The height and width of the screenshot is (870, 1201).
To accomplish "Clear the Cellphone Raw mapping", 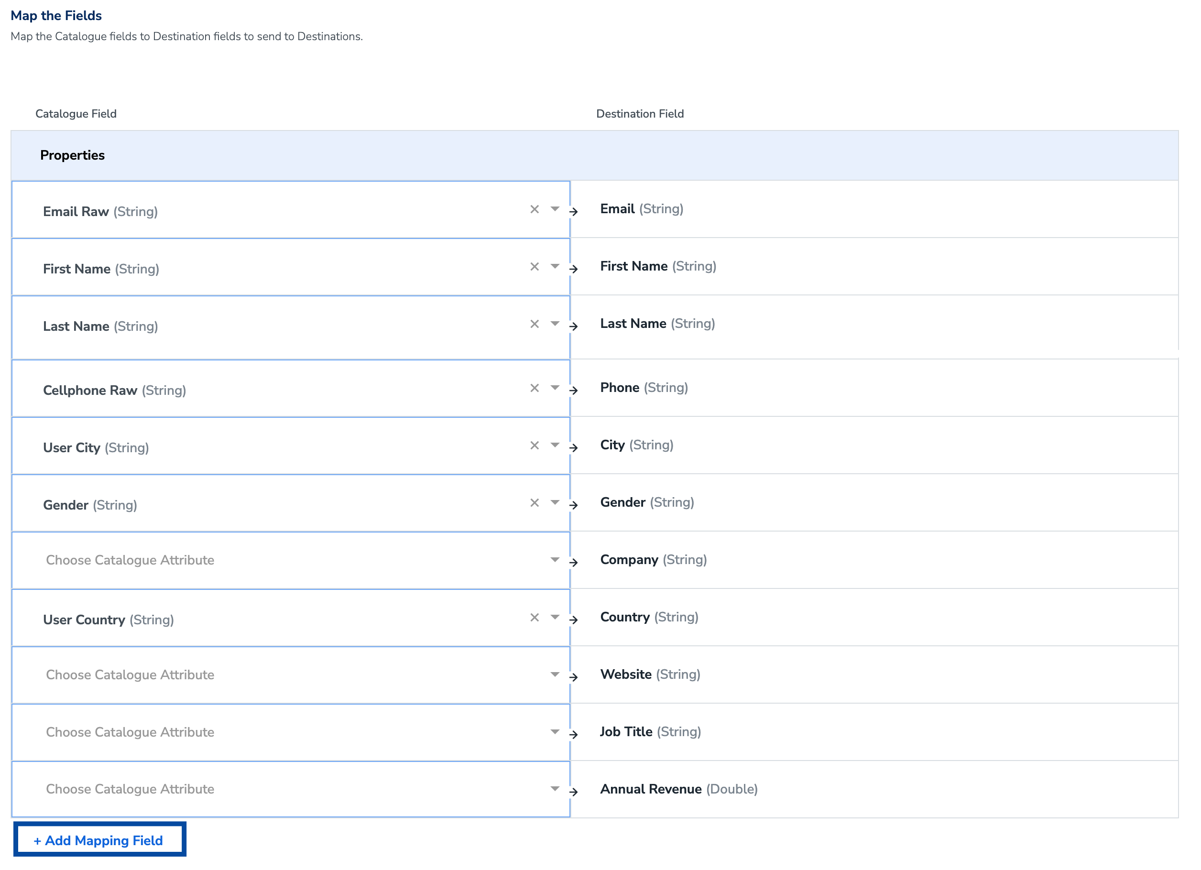I will point(535,388).
